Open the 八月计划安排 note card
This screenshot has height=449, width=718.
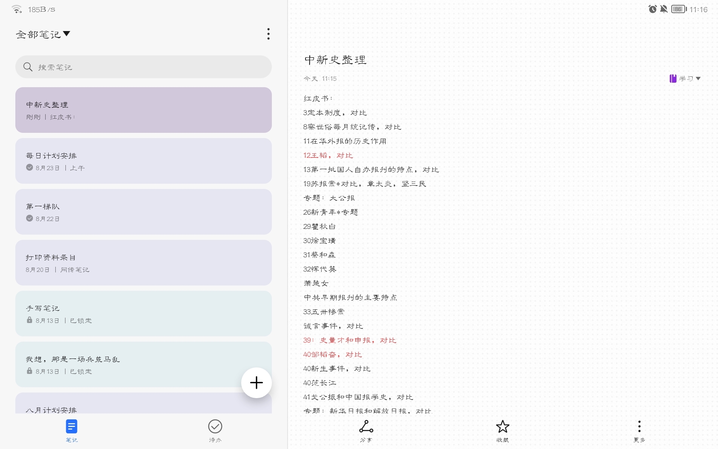tap(144, 403)
